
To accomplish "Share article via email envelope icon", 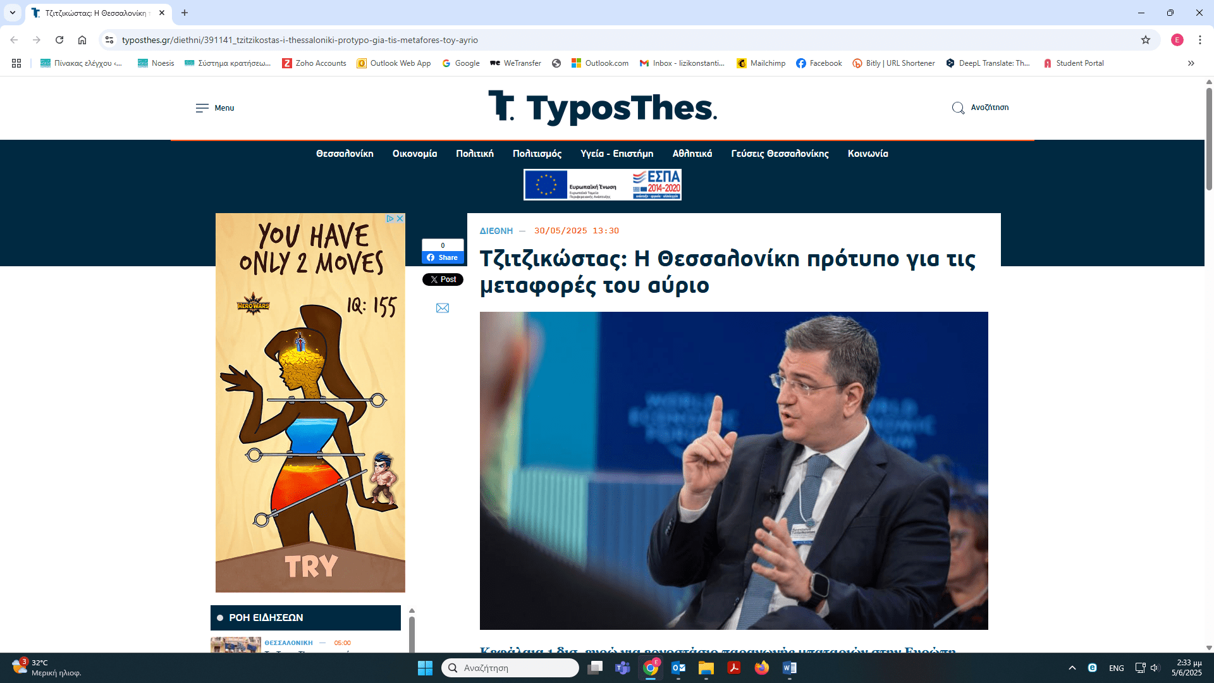I will pos(443,308).
